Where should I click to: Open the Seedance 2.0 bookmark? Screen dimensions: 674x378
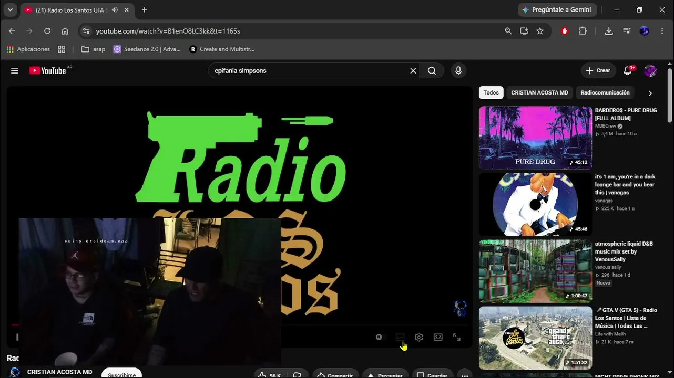point(147,49)
